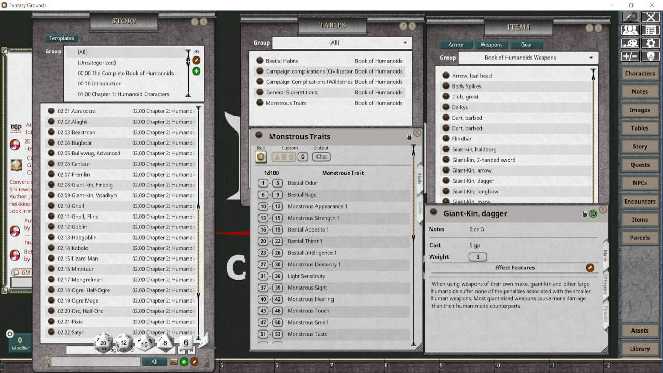The image size is (663, 373).
Task: Click the +/- modifiers icon
Action: (630, 55)
